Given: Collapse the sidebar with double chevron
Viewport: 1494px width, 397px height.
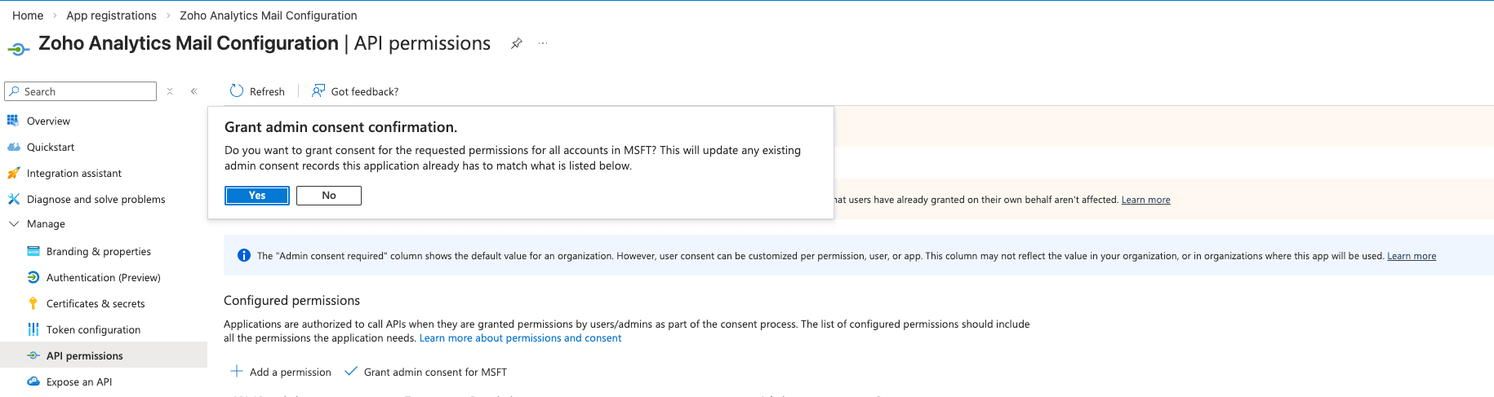Looking at the screenshot, I should tap(194, 91).
